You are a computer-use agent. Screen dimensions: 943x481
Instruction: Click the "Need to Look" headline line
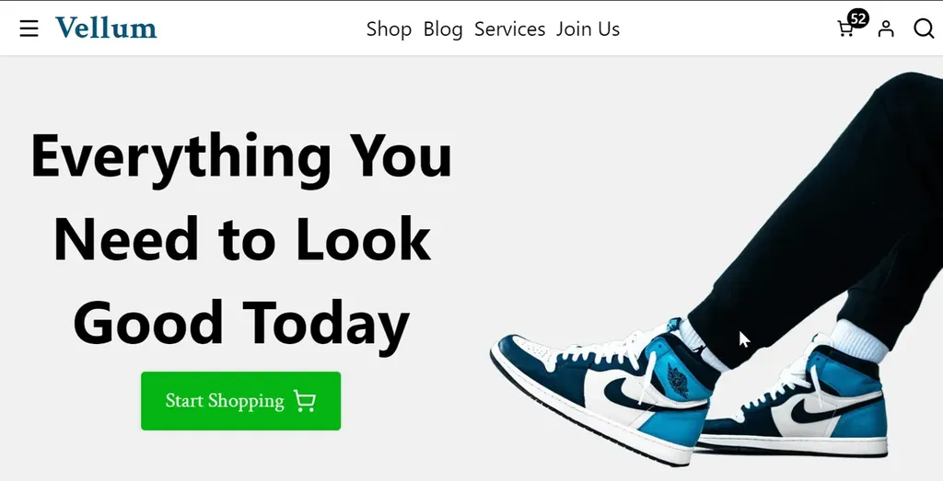[x=242, y=240]
